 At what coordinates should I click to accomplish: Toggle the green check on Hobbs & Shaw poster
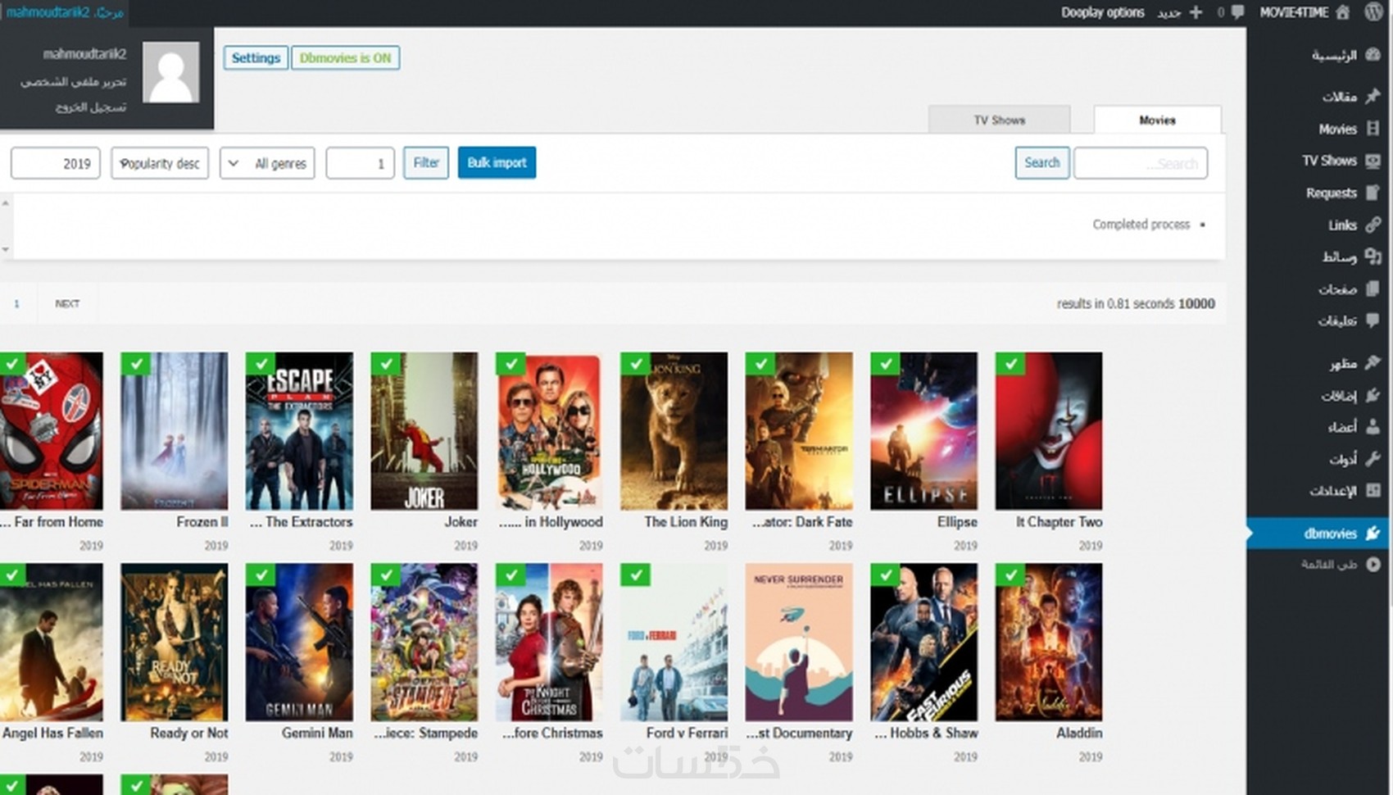point(885,575)
